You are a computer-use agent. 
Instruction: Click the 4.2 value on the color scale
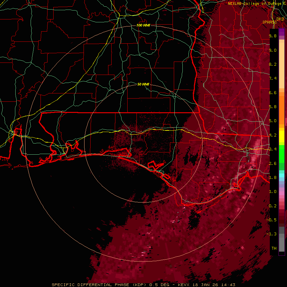coord(273,135)
